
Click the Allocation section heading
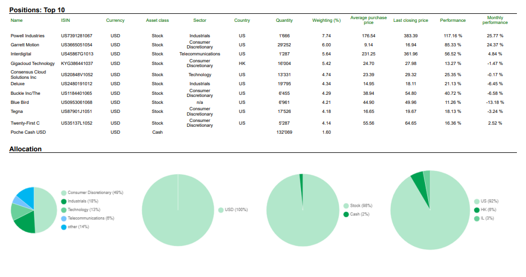click(x=25, y=149)
